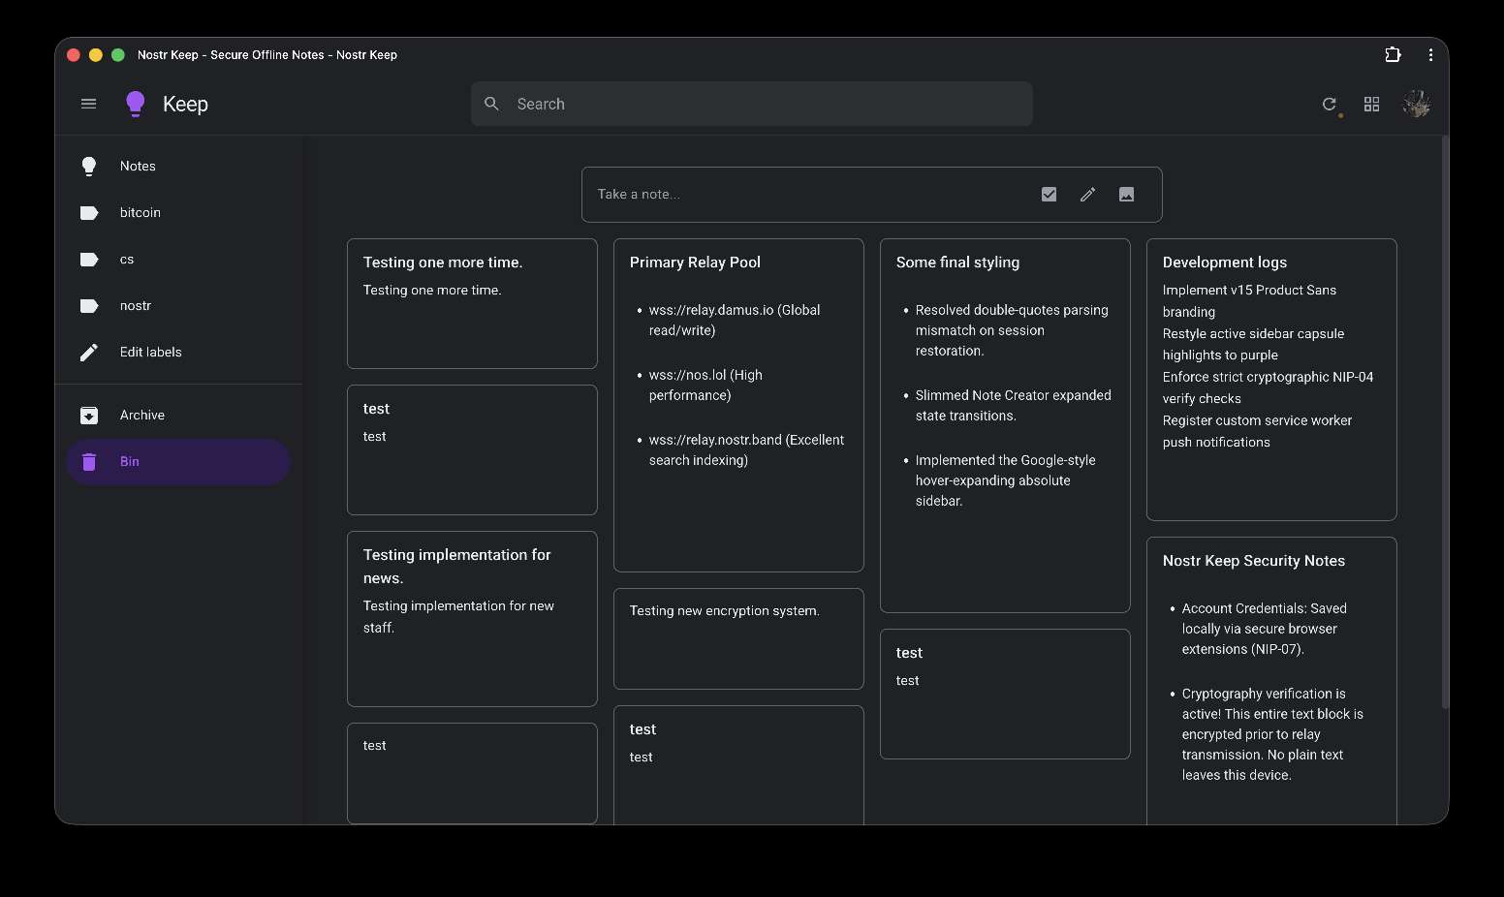Image resolution: width=1504 pixels, height=897 pixels.
Task: Select the Bin sidebar item
Action: (178, 462)
